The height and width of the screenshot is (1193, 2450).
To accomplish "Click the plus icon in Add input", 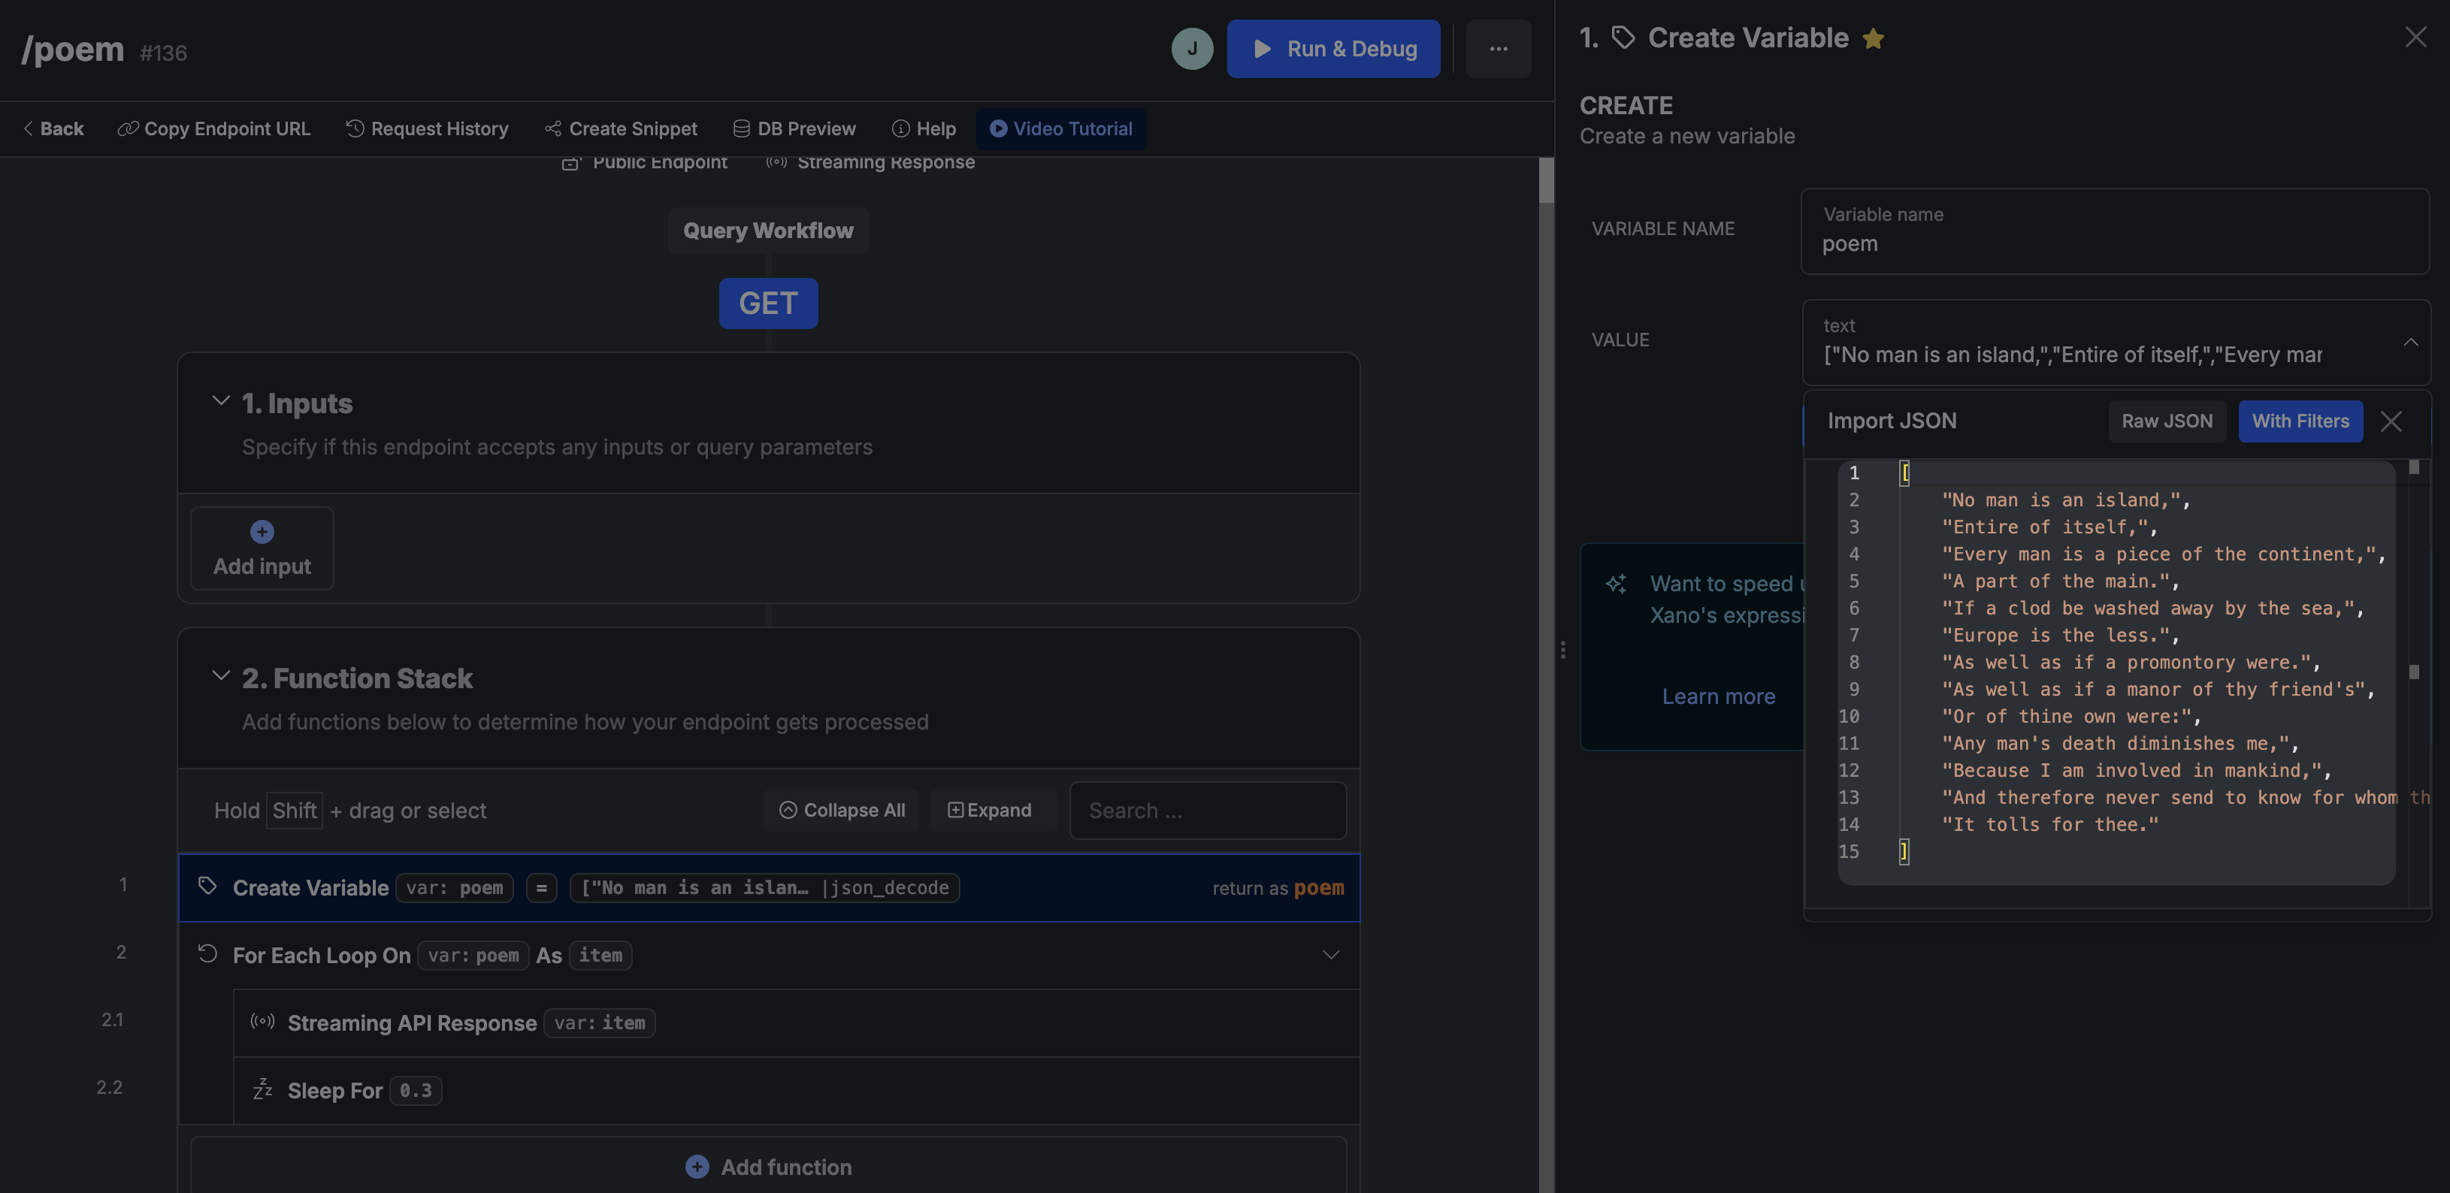I will (262, 531).
